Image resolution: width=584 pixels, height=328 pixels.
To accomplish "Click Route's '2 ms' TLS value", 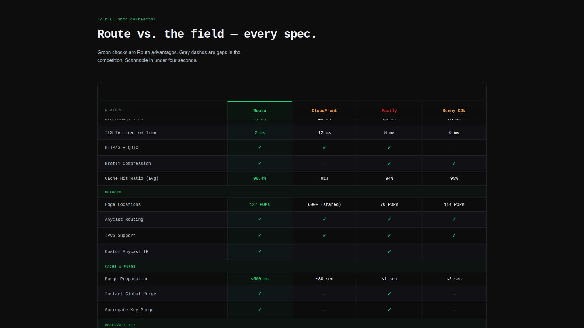I will tap(259, 133).
